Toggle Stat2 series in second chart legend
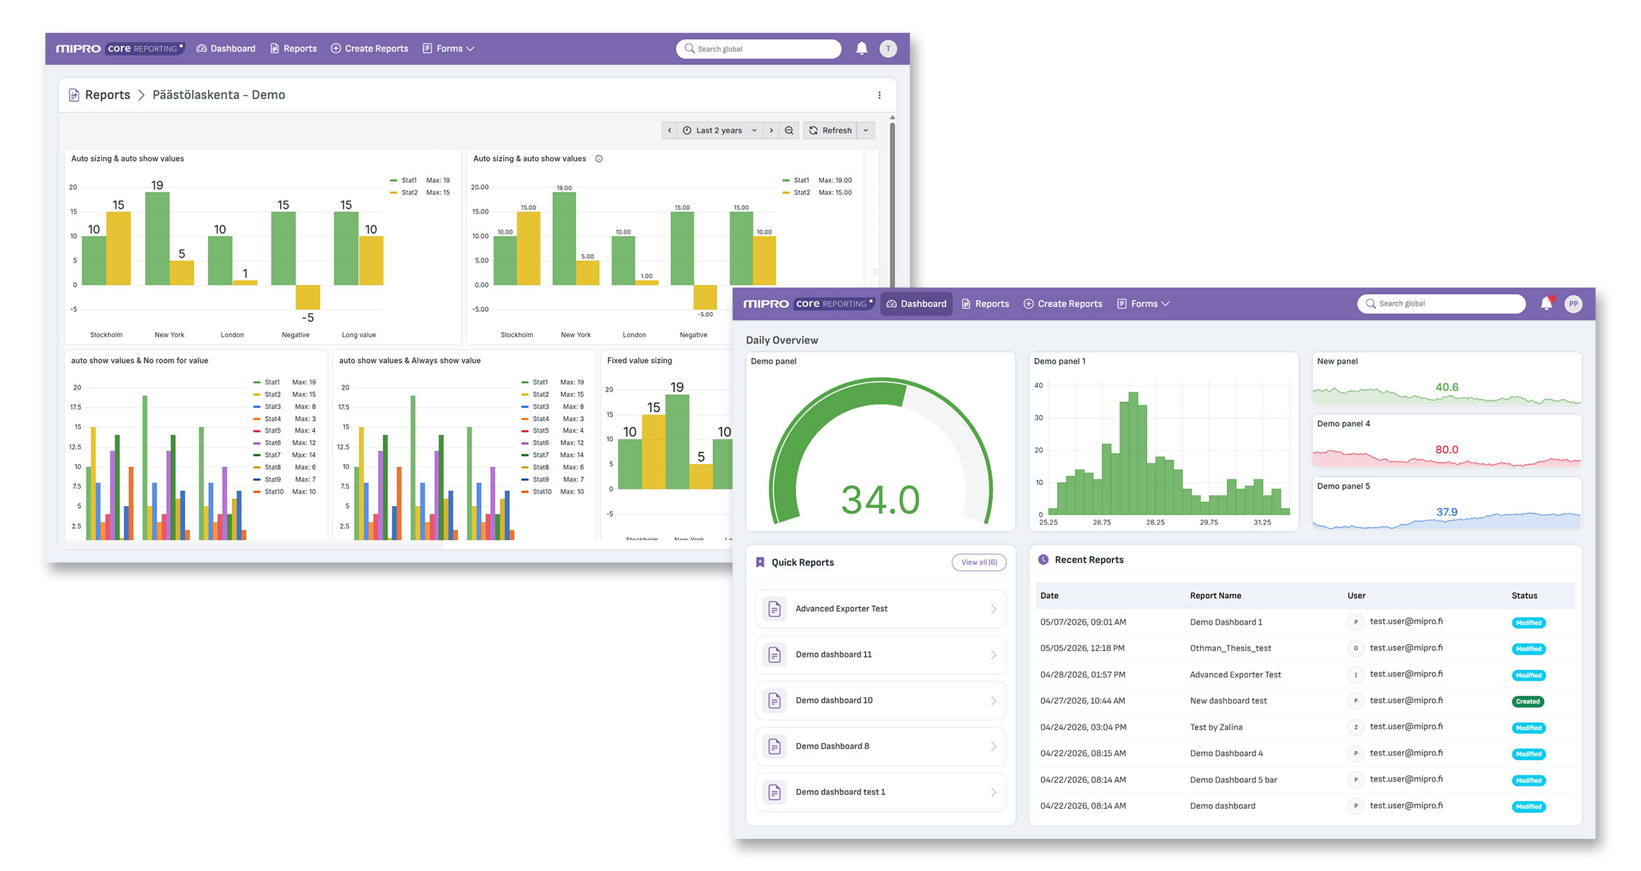 coord(797,193)
